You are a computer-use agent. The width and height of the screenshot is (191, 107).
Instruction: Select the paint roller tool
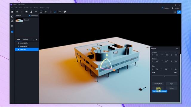[x=50, y=12]
